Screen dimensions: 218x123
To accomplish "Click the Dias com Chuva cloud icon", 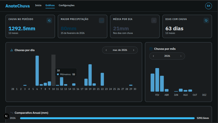I will 206,21.
